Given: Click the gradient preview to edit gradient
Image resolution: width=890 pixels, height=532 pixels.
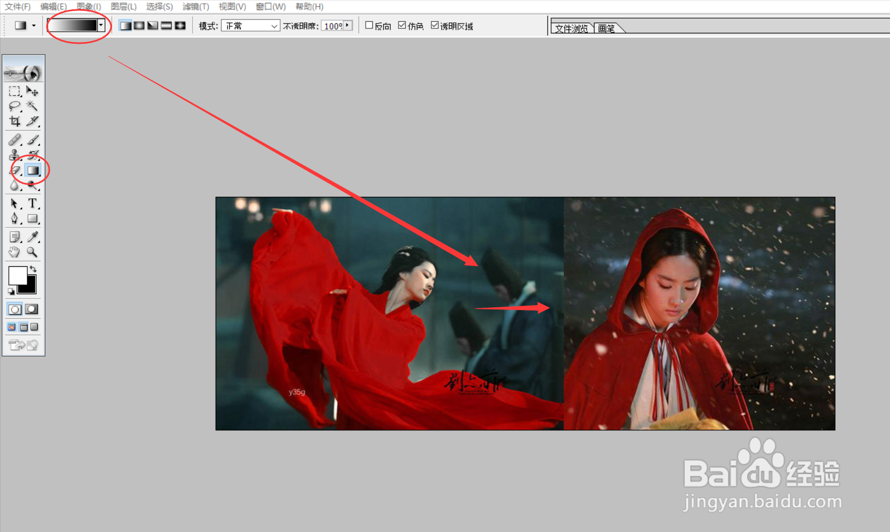Looking at the screenshot, I should pos(73,25).
